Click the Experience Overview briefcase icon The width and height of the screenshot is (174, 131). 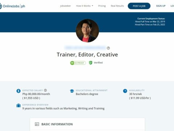coord(18,105)
